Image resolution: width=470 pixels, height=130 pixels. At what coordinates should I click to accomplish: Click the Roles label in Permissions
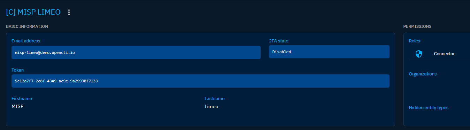pos(414,41)
